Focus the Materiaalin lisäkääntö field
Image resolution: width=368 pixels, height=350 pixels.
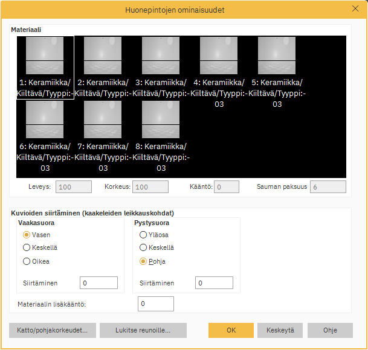tap(156, 304)
